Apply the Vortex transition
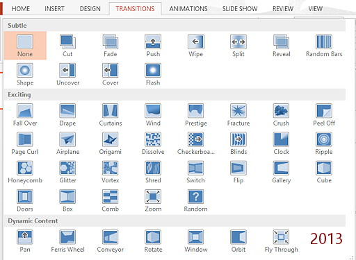The height and width of the screenshot is (260, 356). coord(111,172)
